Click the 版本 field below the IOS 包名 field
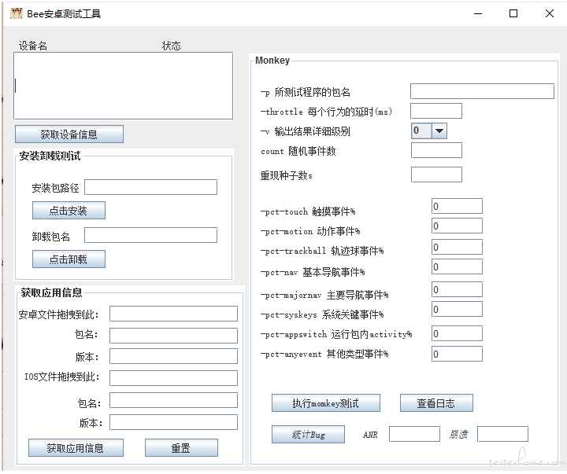This screenshot has width=567, height=474. point(173,422)
